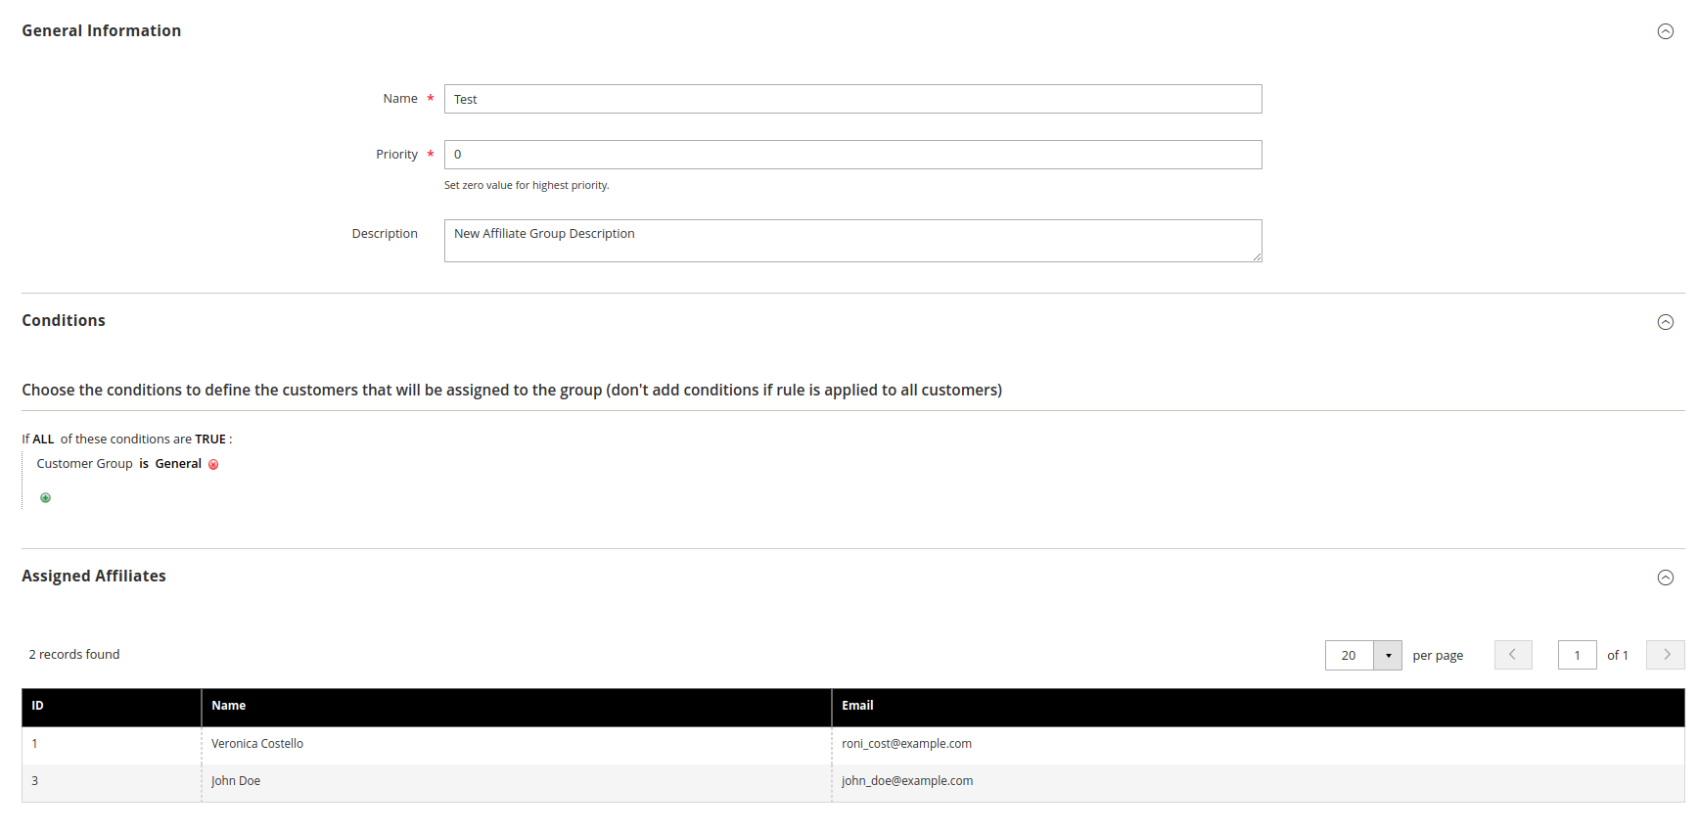Collapse the General Information section

(1665, 31)
